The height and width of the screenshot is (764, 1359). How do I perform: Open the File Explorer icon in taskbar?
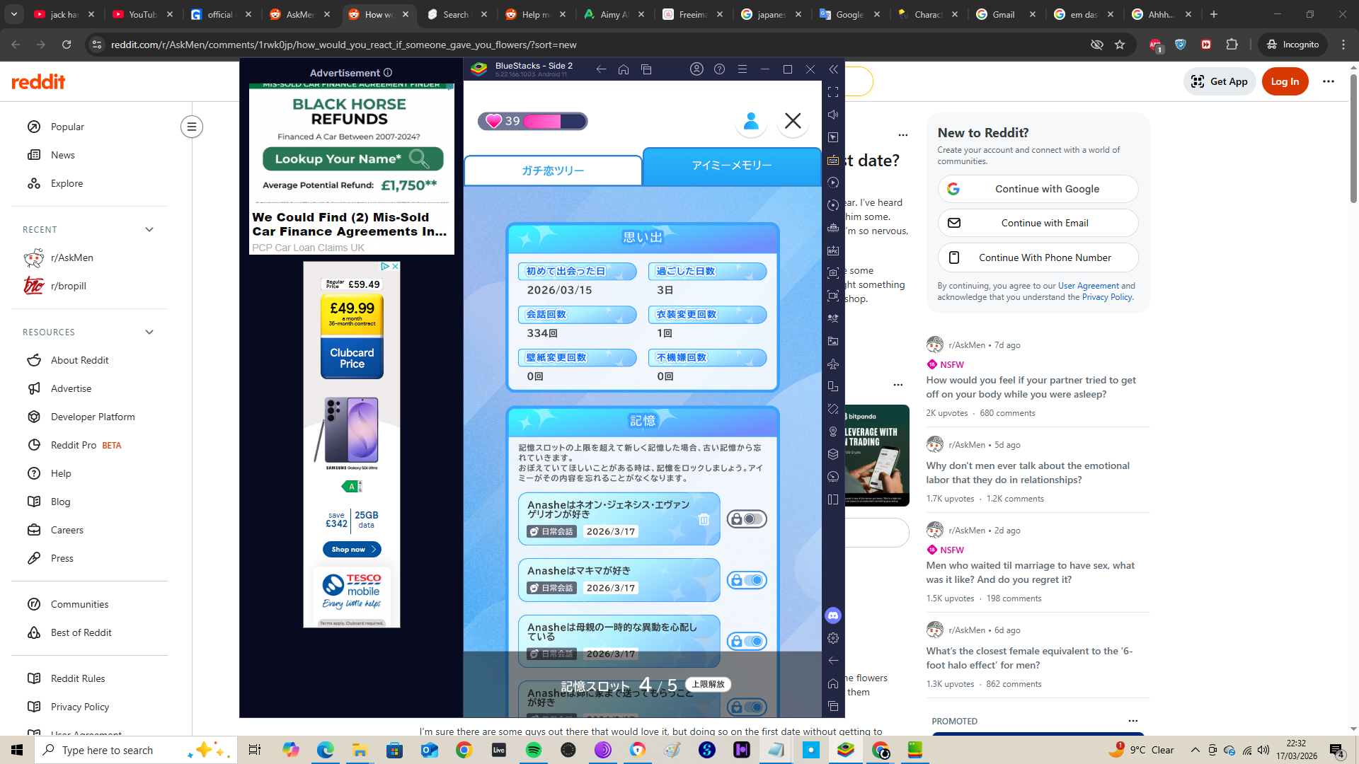[360, 750]
